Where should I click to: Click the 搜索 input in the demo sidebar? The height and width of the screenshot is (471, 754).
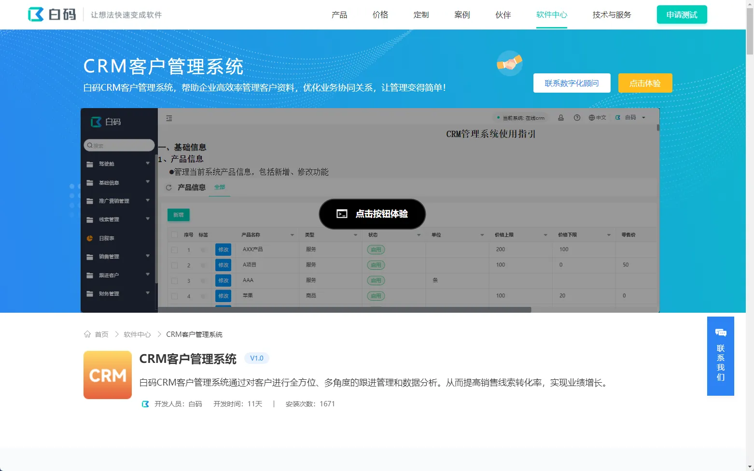pos(119,145)
